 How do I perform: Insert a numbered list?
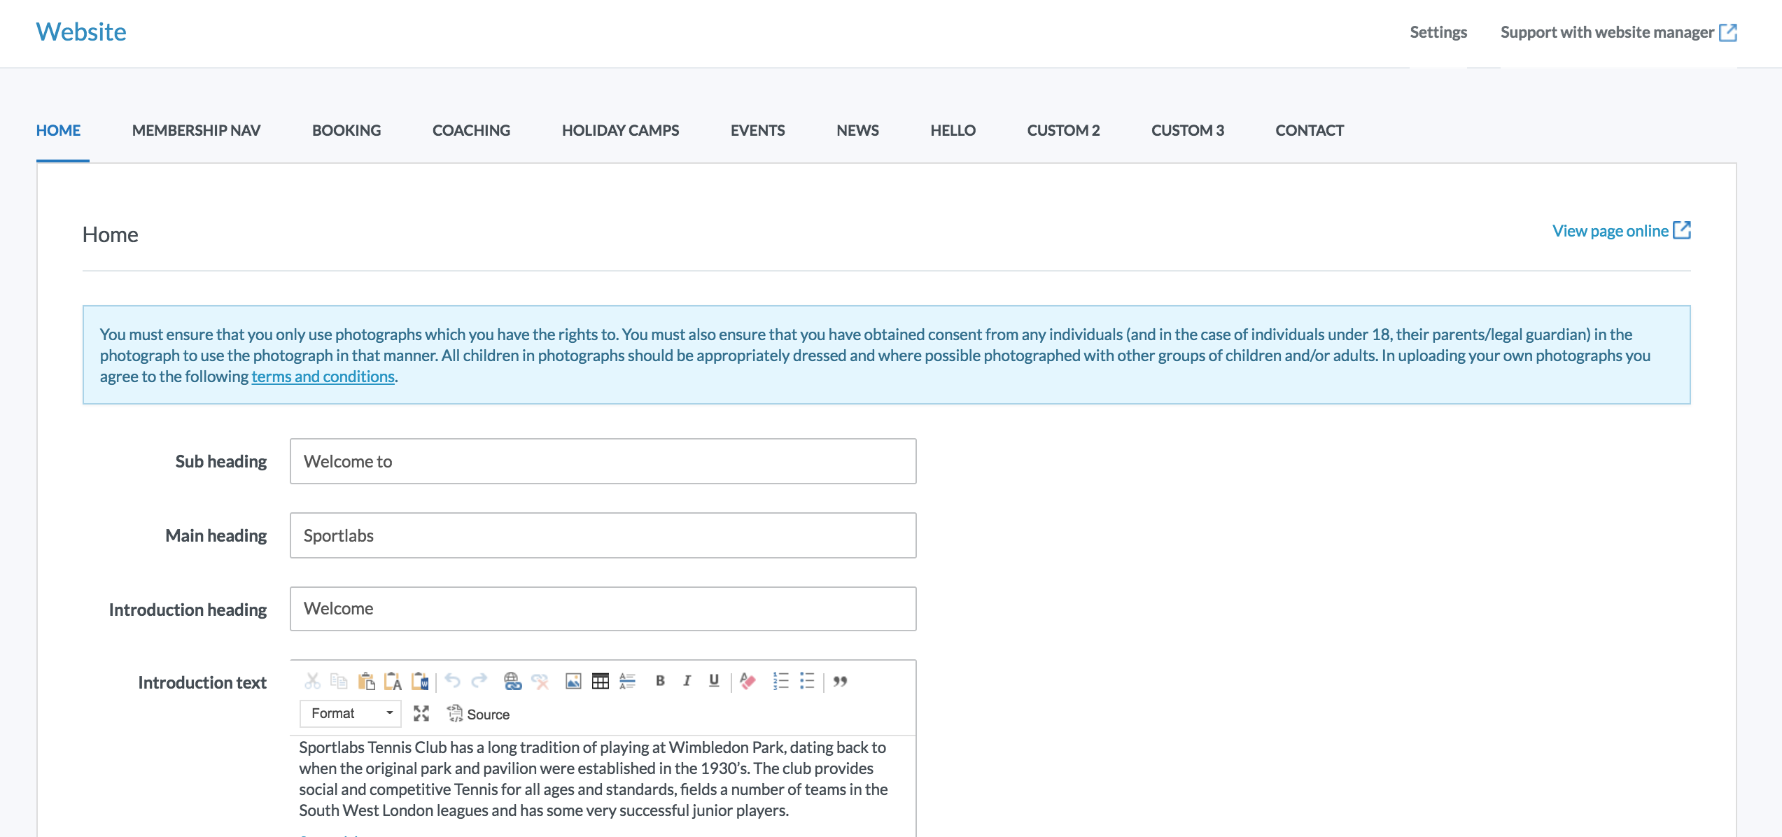[780, 681]
